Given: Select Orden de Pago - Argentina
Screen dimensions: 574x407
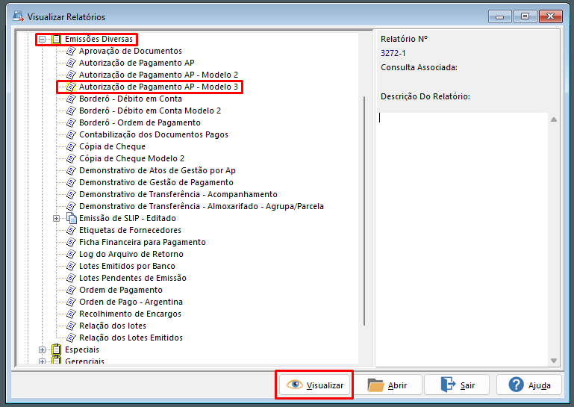Looking at the screenshot, I should [x=131, y=302].
